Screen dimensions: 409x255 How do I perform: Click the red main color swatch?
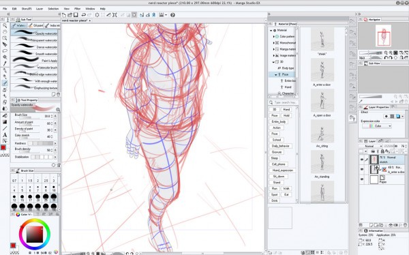3,147
